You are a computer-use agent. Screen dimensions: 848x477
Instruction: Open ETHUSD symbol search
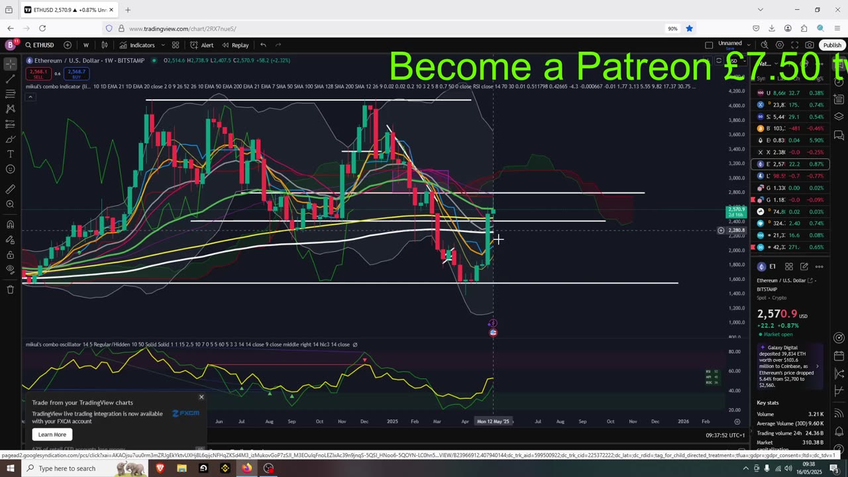tap(40, 45)
